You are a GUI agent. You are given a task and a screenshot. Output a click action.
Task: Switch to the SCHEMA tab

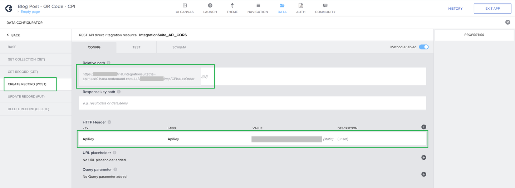click(179, 47)
